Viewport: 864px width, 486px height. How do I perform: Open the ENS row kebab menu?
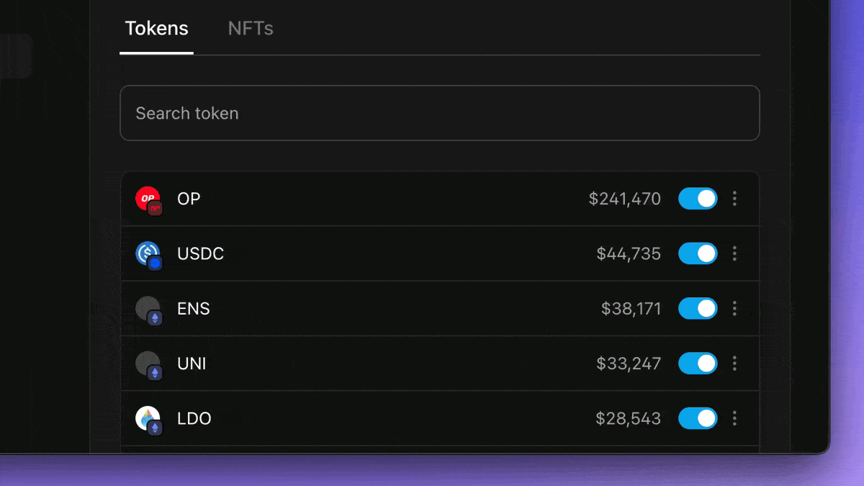734,309
